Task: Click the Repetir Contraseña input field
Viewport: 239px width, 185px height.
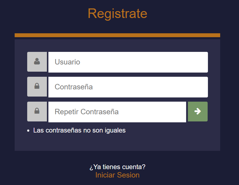Action: coord(117,111)
